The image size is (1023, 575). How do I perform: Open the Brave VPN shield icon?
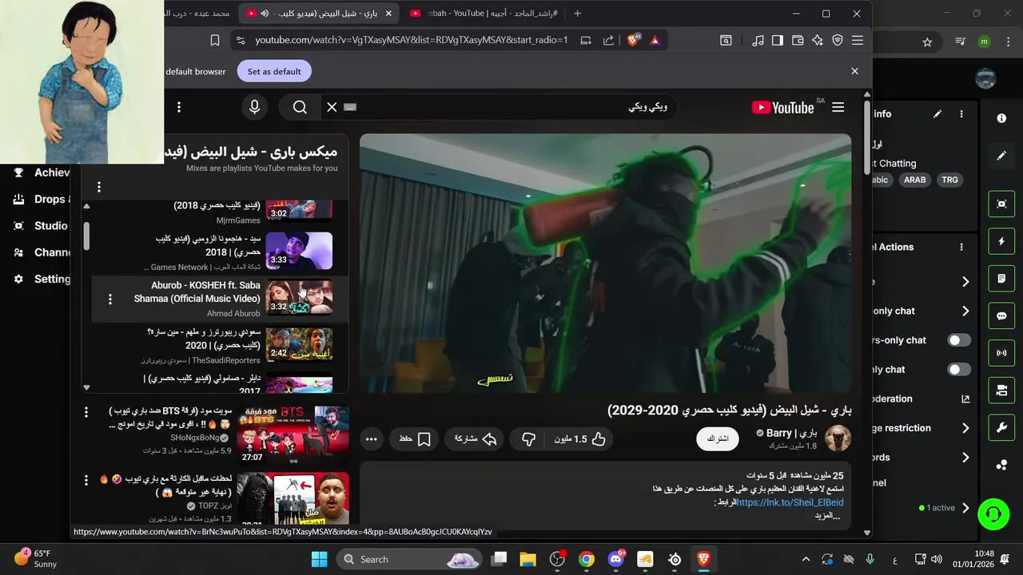pos(838,40)
